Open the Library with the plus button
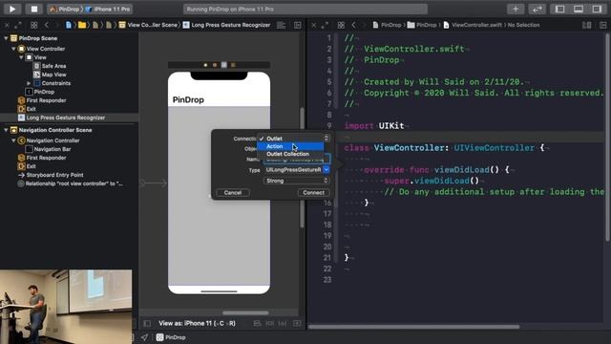The height and width of the screenshot is (344, 611). [x=516, y=9]
